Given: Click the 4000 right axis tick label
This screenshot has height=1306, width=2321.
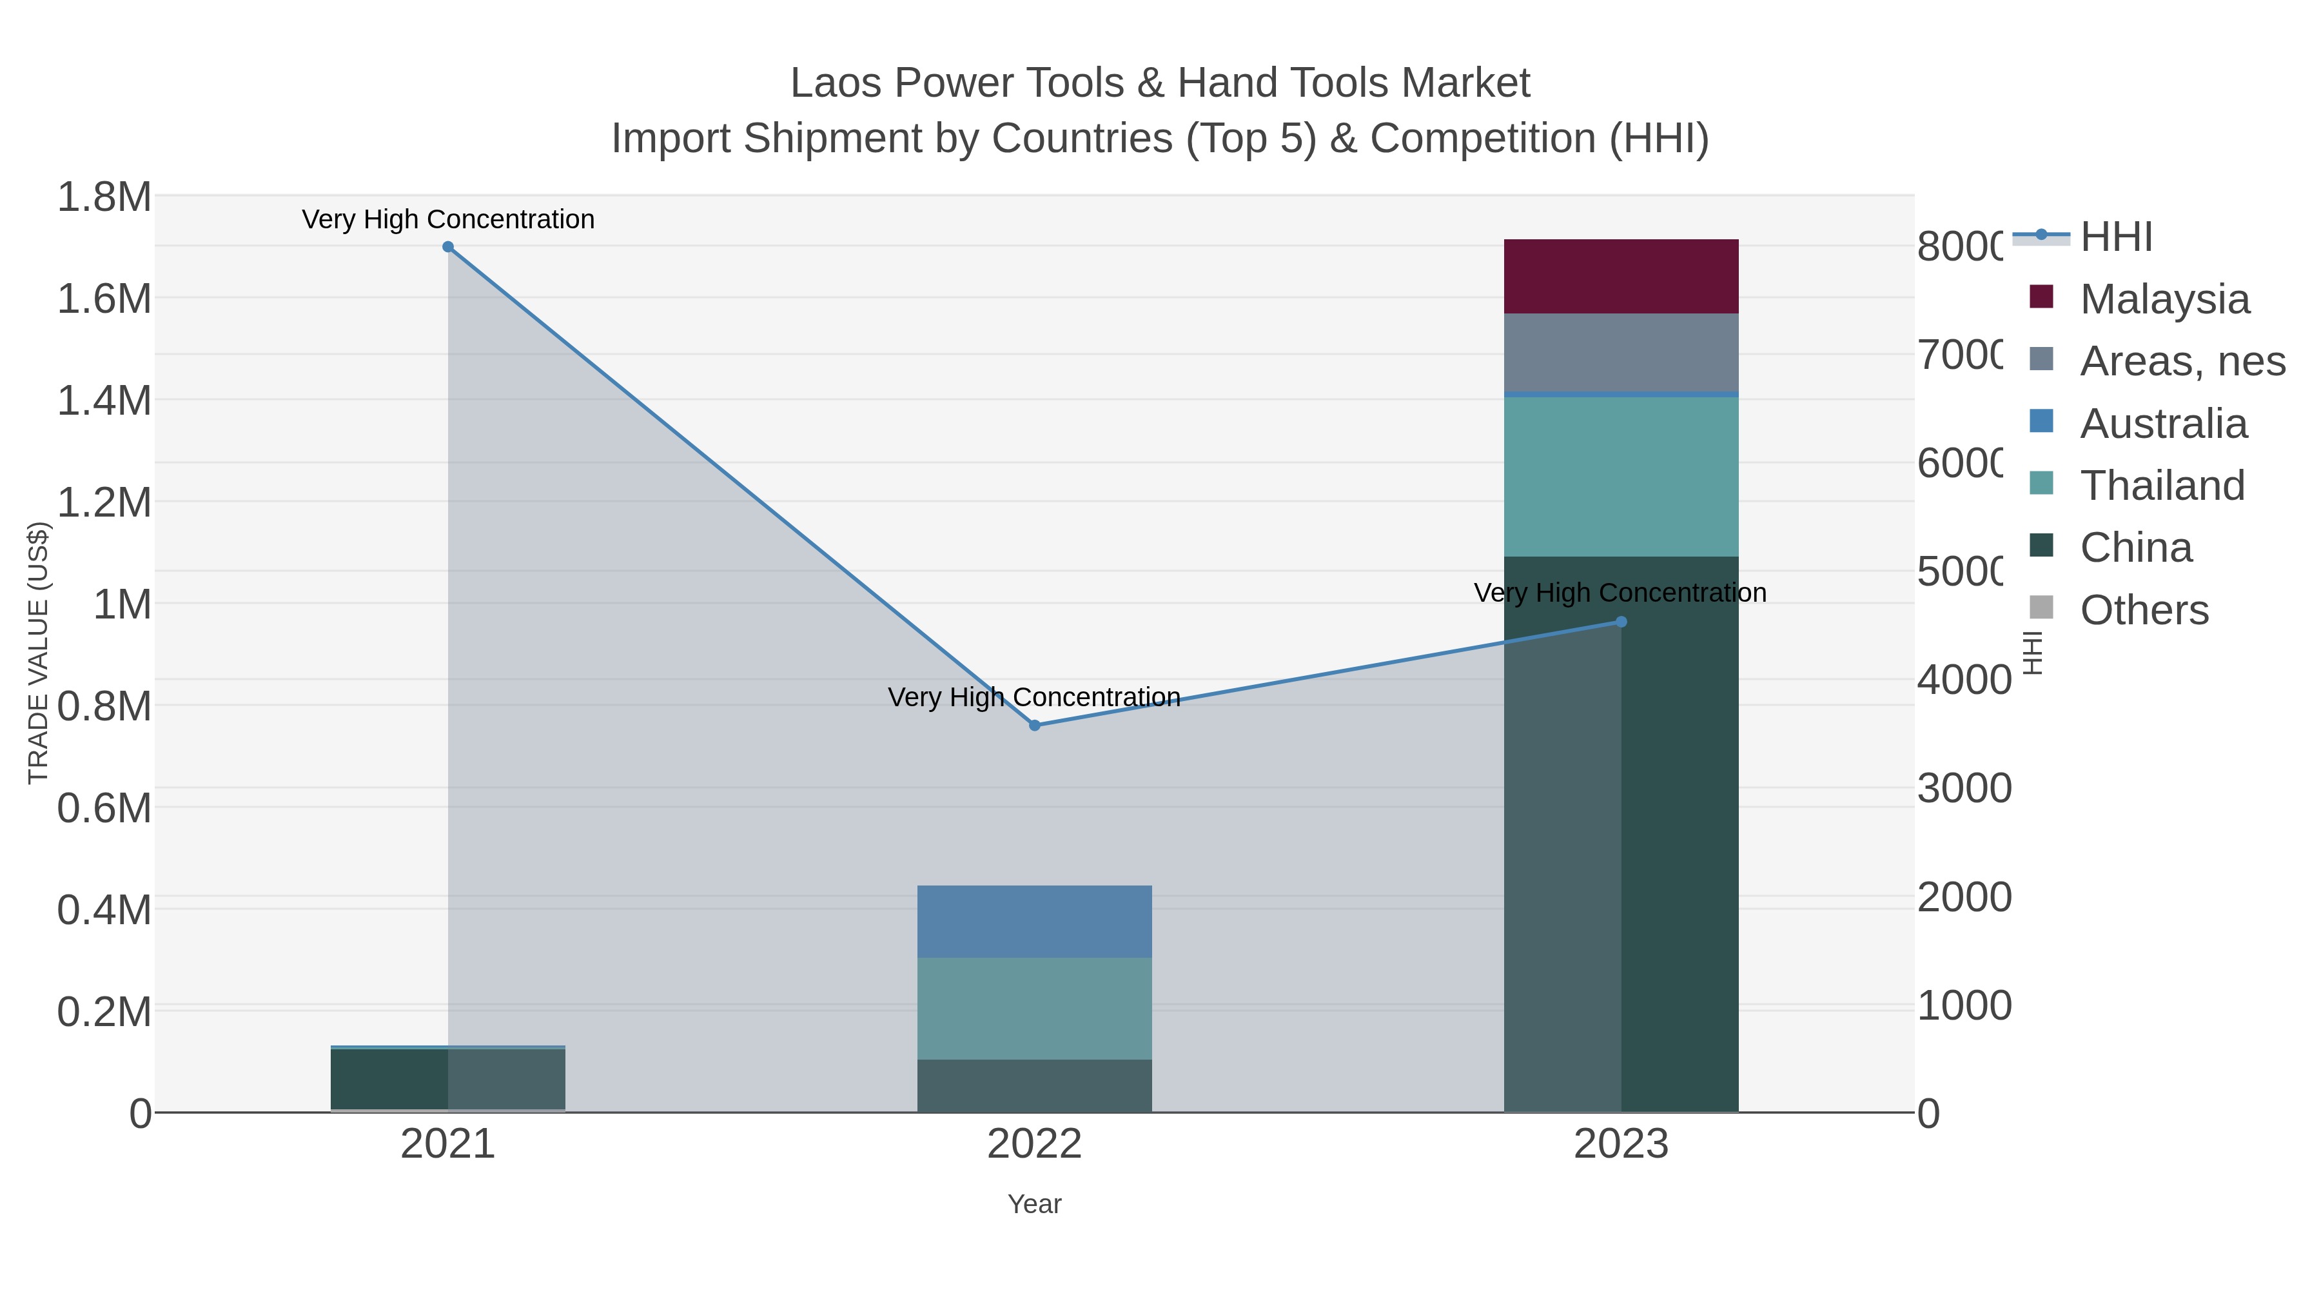Looking at the screenshot, I should [x=1964, y=680].
